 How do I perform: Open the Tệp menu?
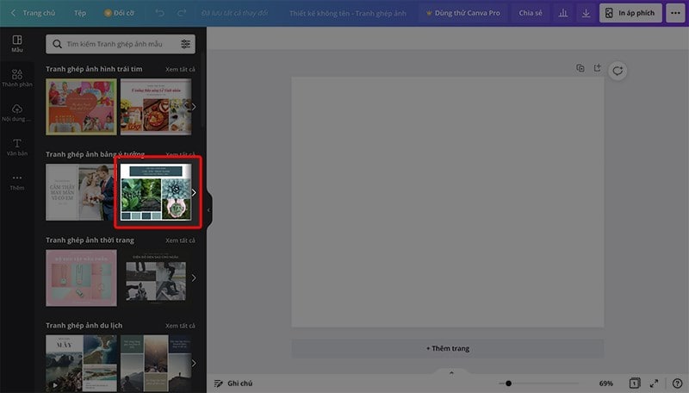click(79, 14)
